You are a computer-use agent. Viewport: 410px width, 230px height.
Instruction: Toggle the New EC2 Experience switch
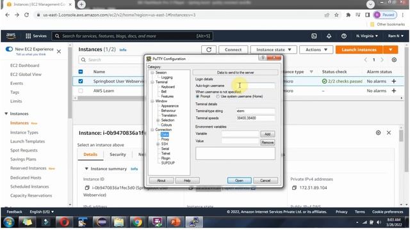tap(9, 49)
